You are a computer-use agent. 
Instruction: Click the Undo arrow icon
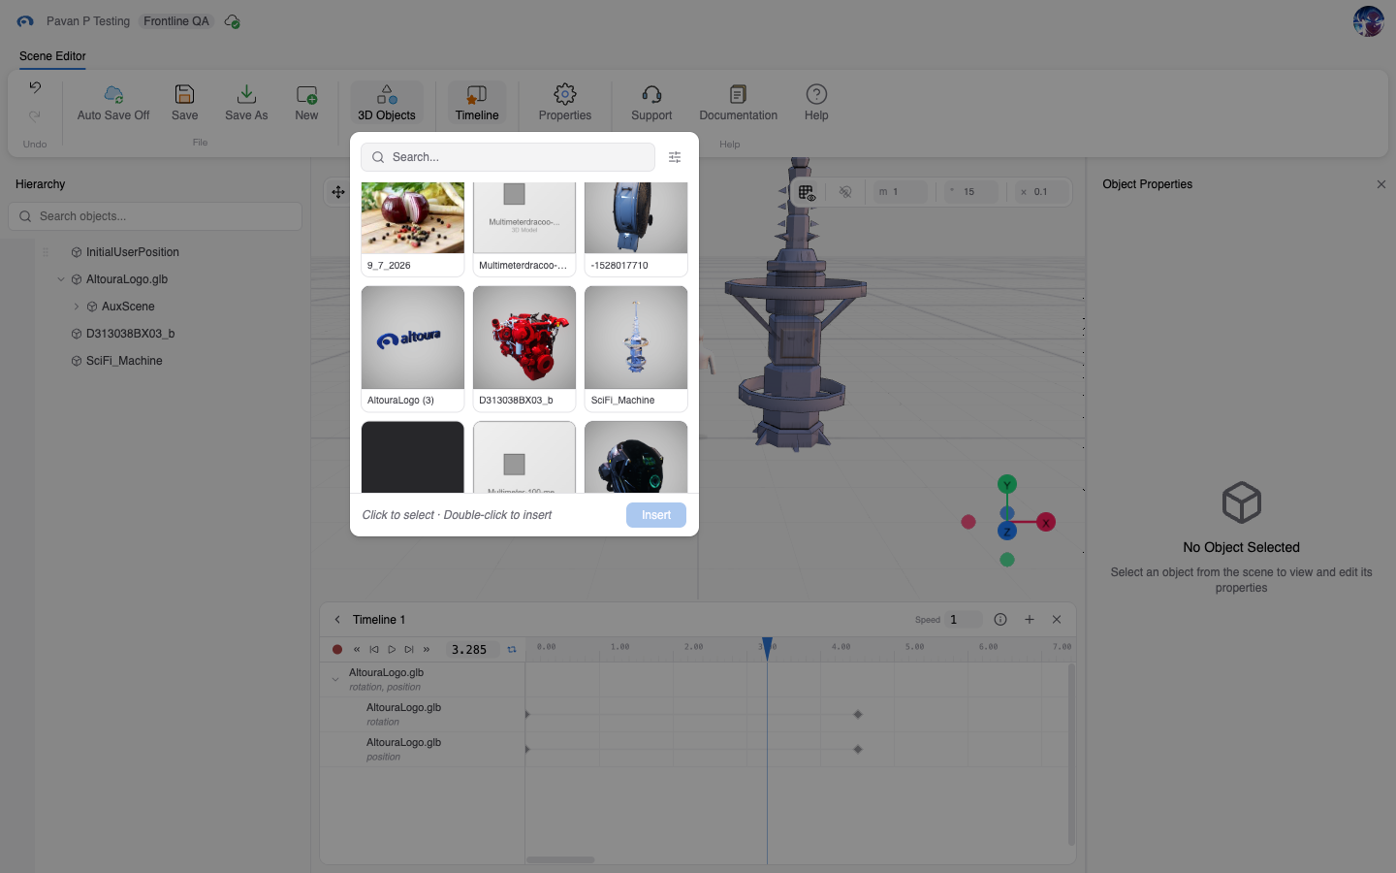tap(35, 87)
